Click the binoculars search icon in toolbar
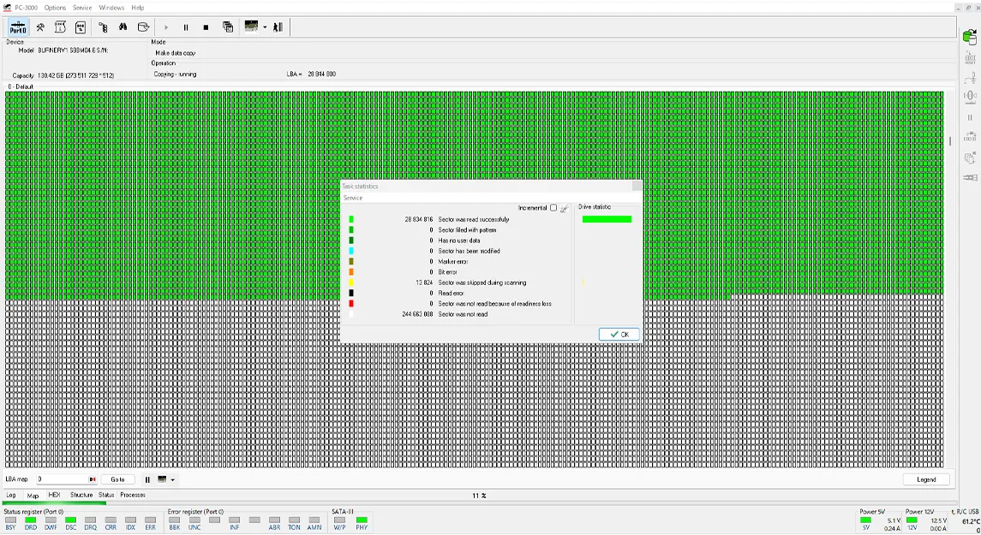Screen dimensions: 981x535 pyautogui.click(x=123, y=27)
